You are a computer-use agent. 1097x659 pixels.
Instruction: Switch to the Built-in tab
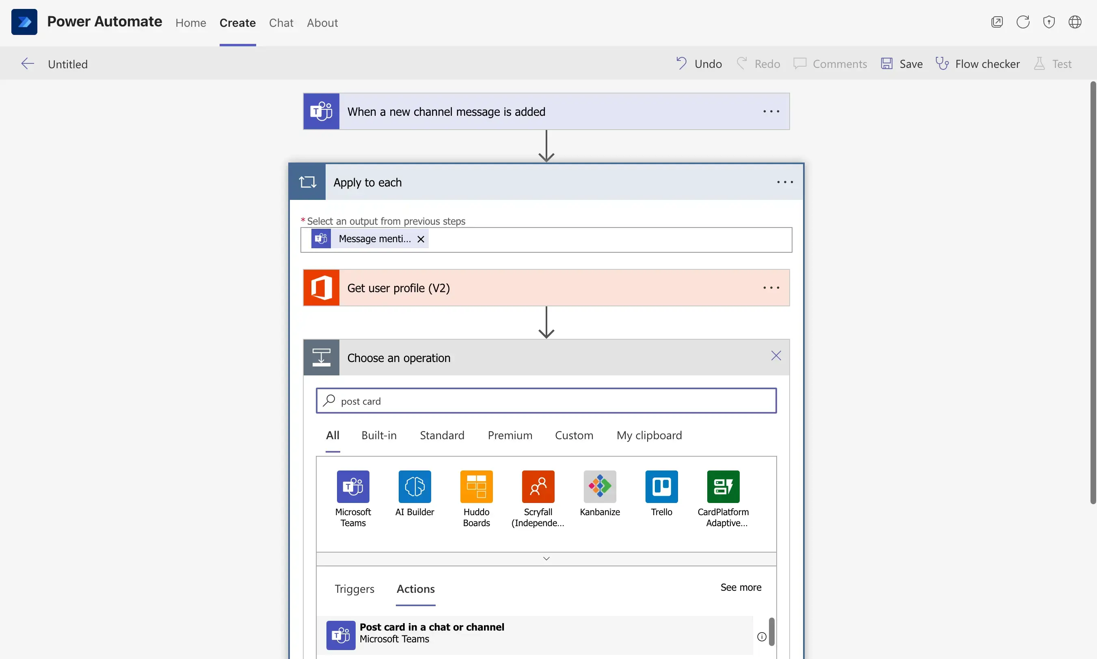tap(378, 436)
